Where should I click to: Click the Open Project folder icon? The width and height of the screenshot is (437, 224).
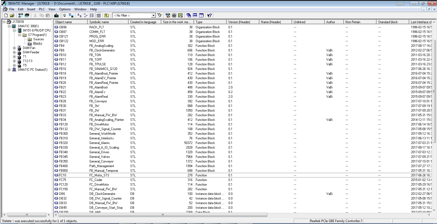coord(12,16)
